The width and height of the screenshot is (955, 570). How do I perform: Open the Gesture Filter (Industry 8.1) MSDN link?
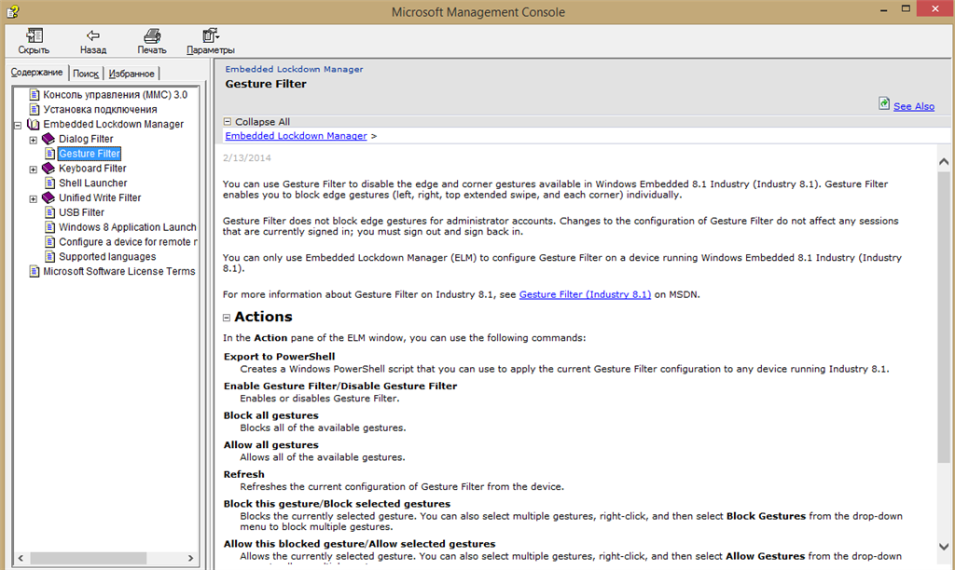pos(585,294)
